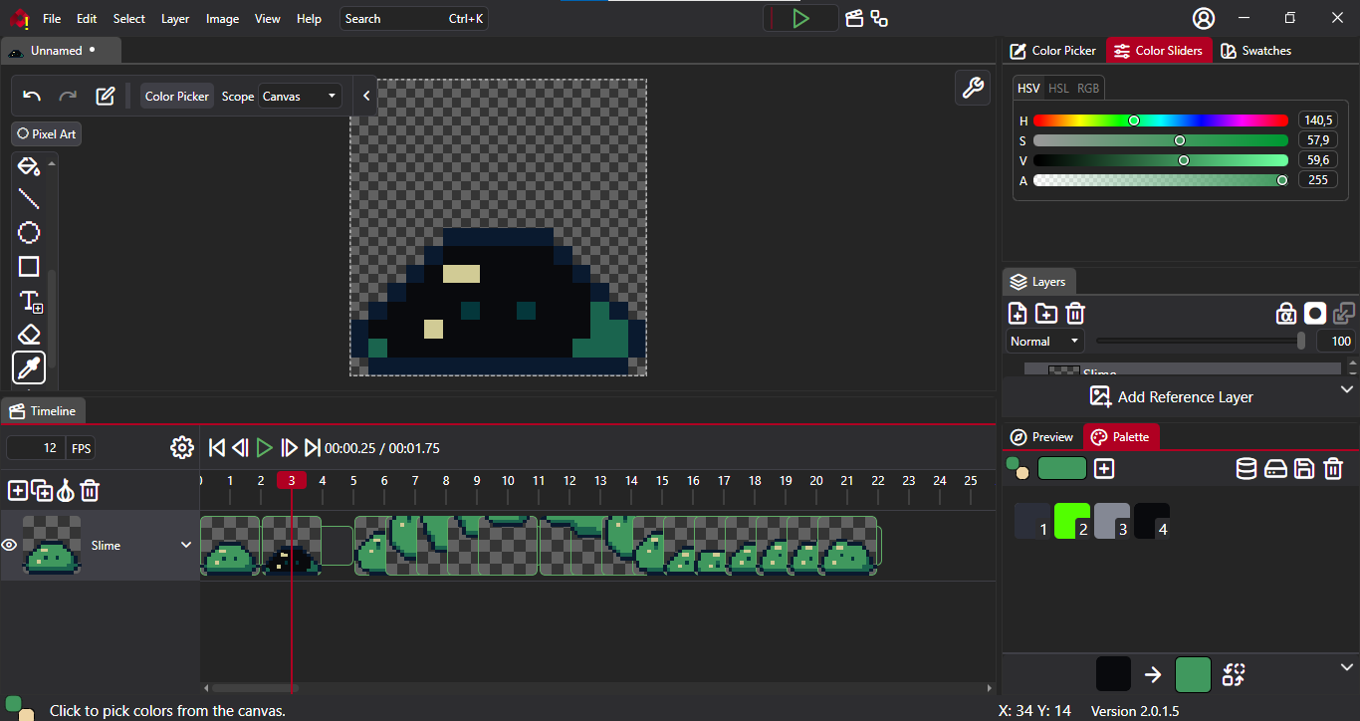This screenshot has width=1360, height=721.
Task: Toggle the Pixel Art mode button
Action: [47, 133]
